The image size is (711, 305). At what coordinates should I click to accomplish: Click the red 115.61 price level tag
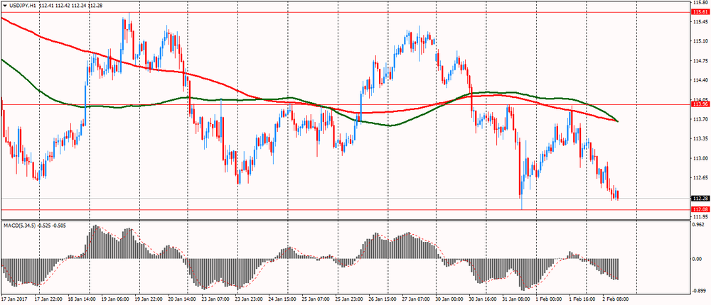[x=700, y=12]
